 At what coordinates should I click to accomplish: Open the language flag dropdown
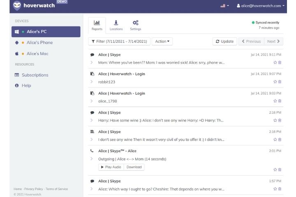(x=224, y=6)
